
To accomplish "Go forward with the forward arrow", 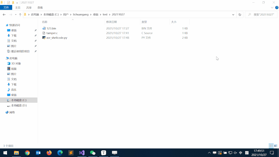I will [11, 14].
